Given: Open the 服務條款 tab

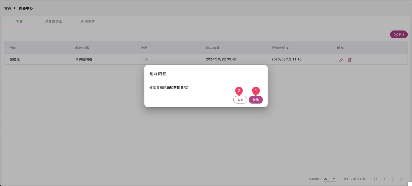Looking at the screenshot, I should click(x=88, y=21).
